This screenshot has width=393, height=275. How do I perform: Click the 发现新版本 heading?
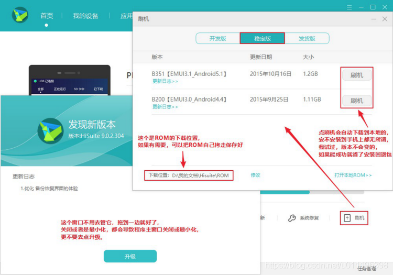coord(92,125)
